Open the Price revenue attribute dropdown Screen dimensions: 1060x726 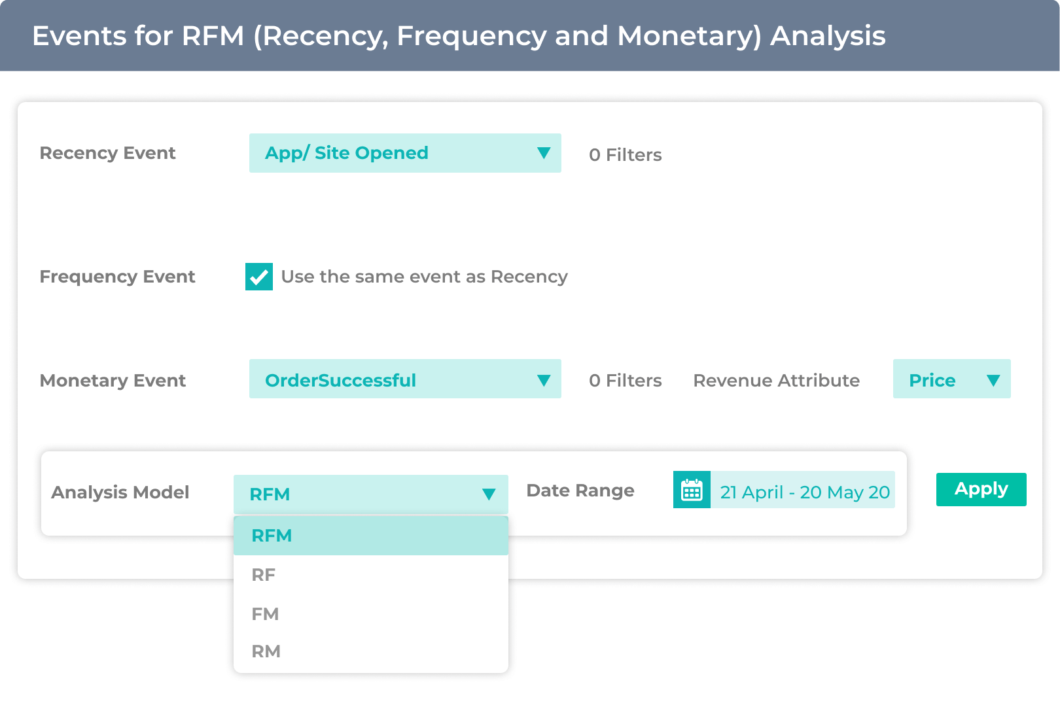click(951, 379)
